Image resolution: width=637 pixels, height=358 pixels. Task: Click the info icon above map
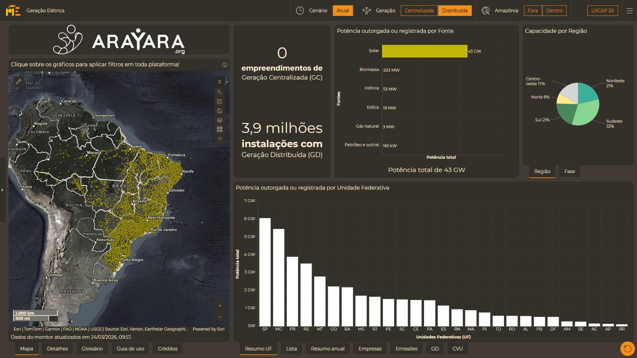(x=225, y=64)
